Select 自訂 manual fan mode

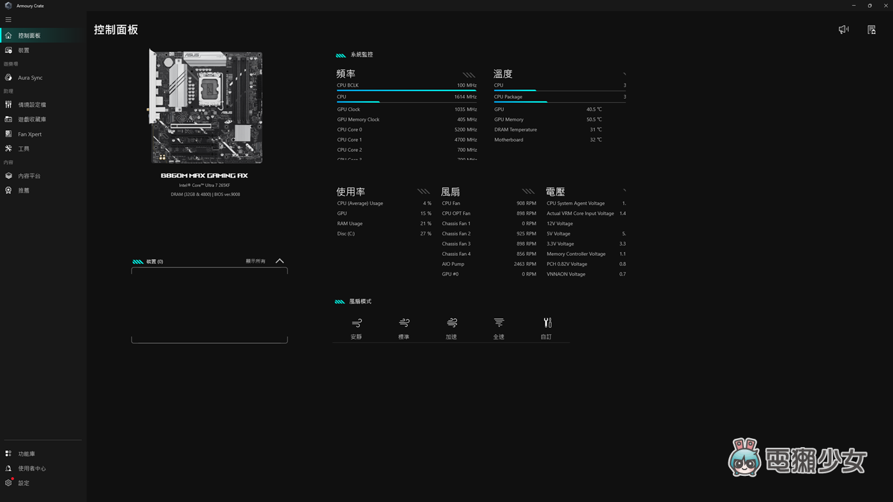[x=547, y=329]
